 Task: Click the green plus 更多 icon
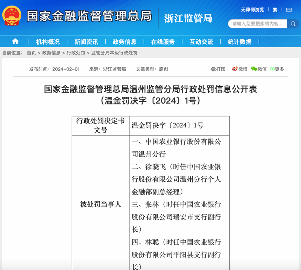[272, 69]
